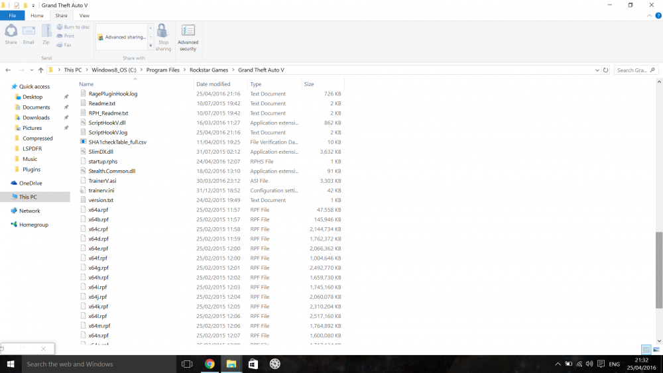Collapse the ribbon with the chevron
Image resolution: width=663 pixels, height=373 pixels.
point(649,16)
